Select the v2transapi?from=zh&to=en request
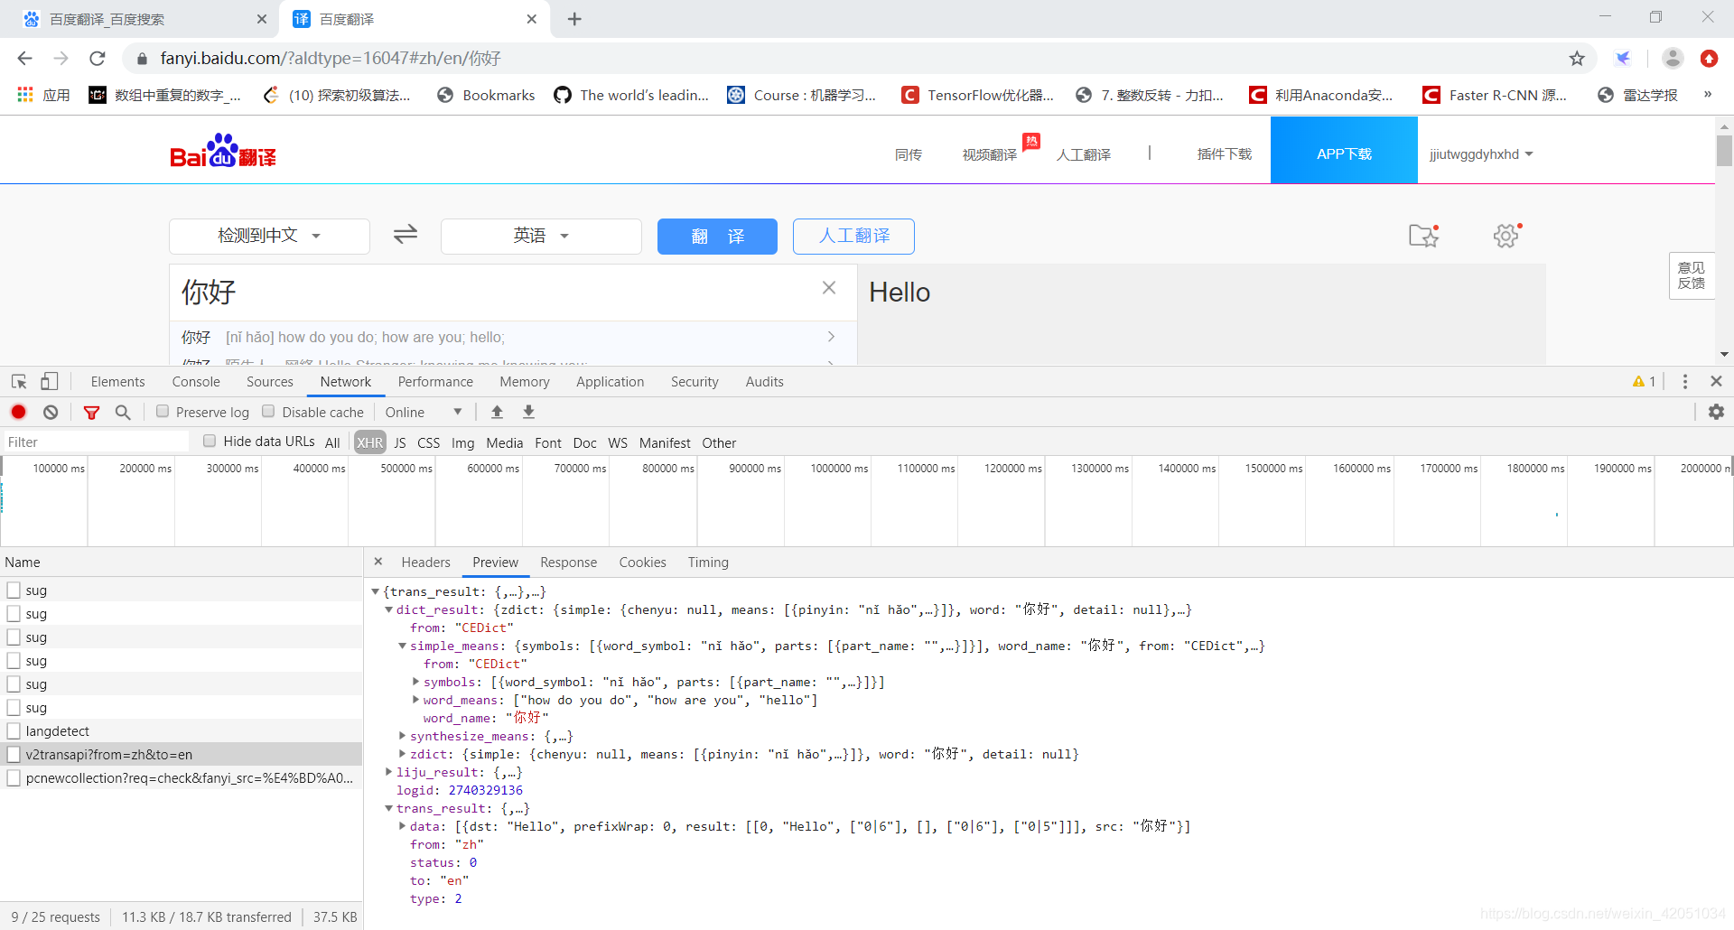Image resolution: width=1734 pixels, height=930 pixels. [181, 754]
